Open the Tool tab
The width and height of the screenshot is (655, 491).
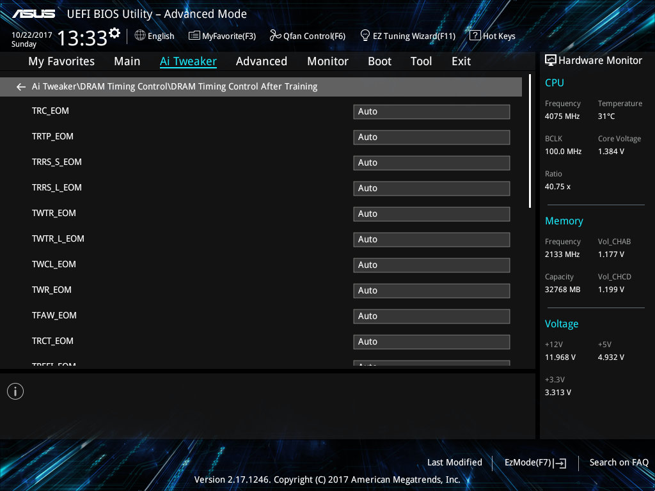pos(421,61)
